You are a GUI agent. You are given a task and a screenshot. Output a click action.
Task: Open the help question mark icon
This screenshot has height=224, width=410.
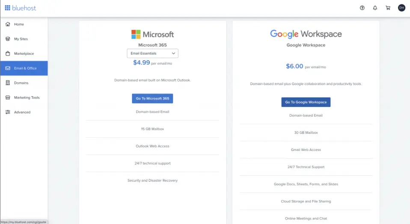pos(362,8)
